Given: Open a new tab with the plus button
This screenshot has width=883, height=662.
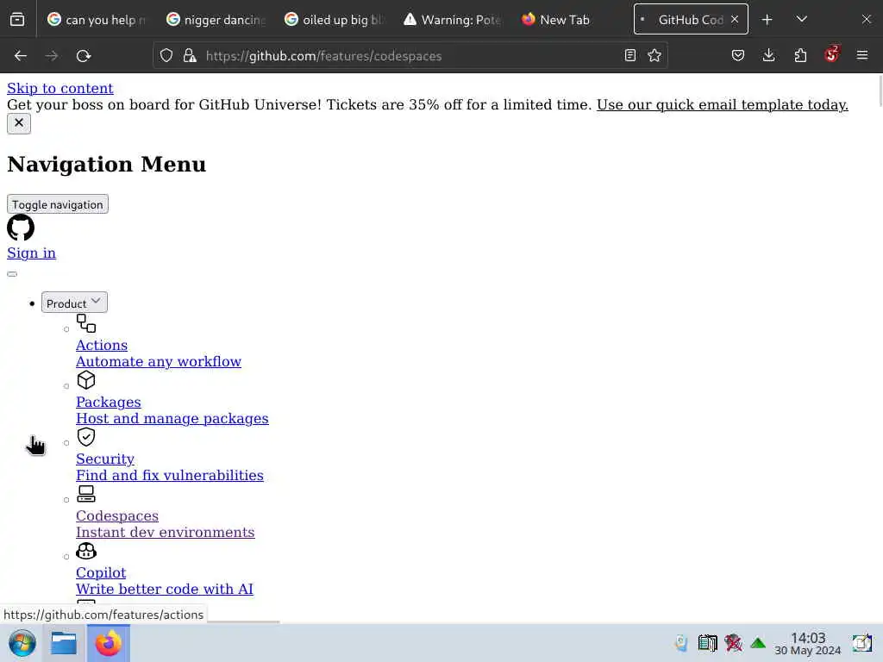Looking at the screenshot, I should [767, 20].
